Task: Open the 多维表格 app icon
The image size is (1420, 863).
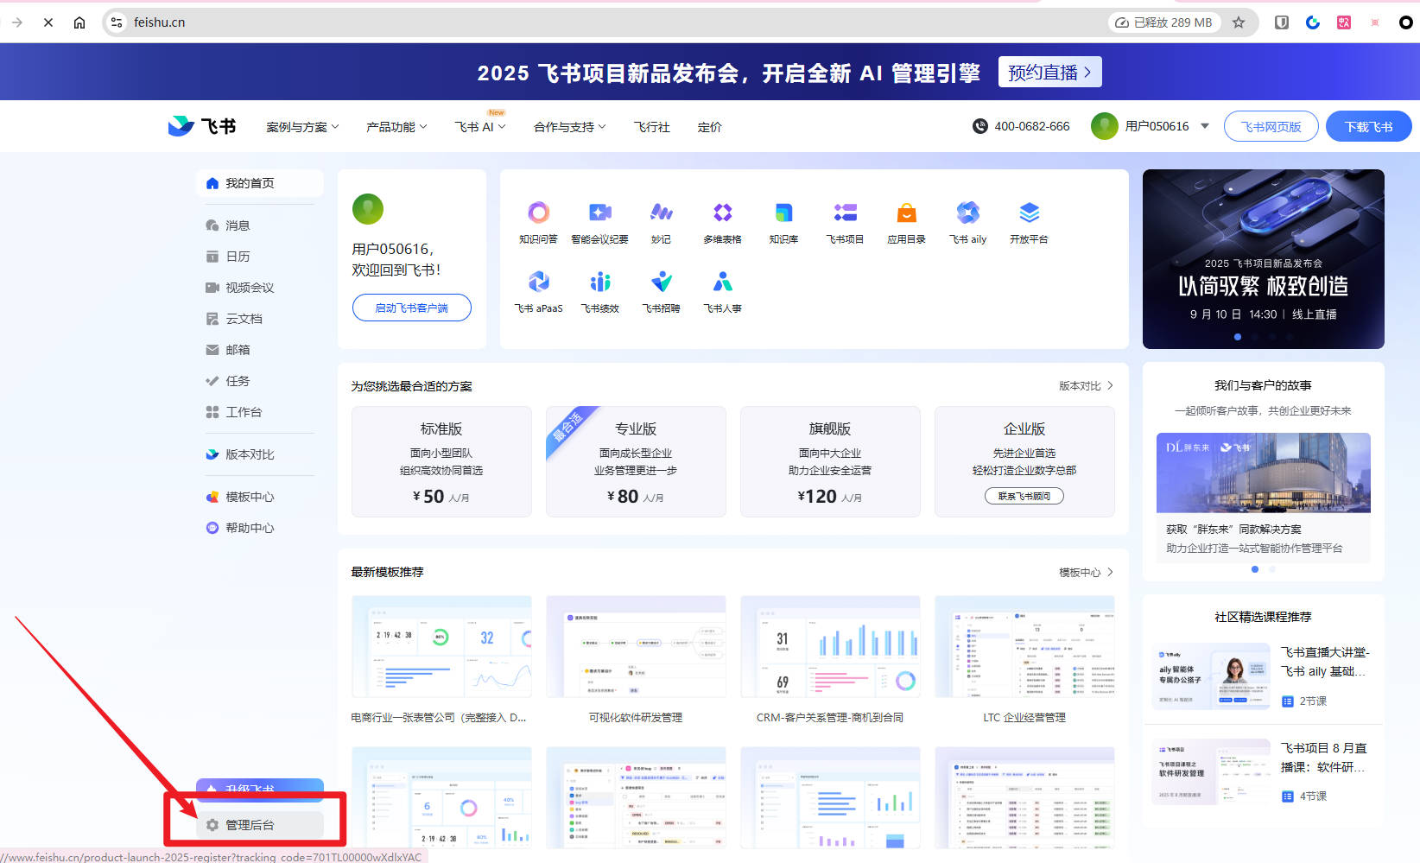Action: coord(723,213)
